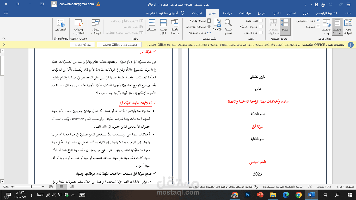
Task: Switch to Web Layout (تخطيط ويب)
Action: click(x=326, y=27)
